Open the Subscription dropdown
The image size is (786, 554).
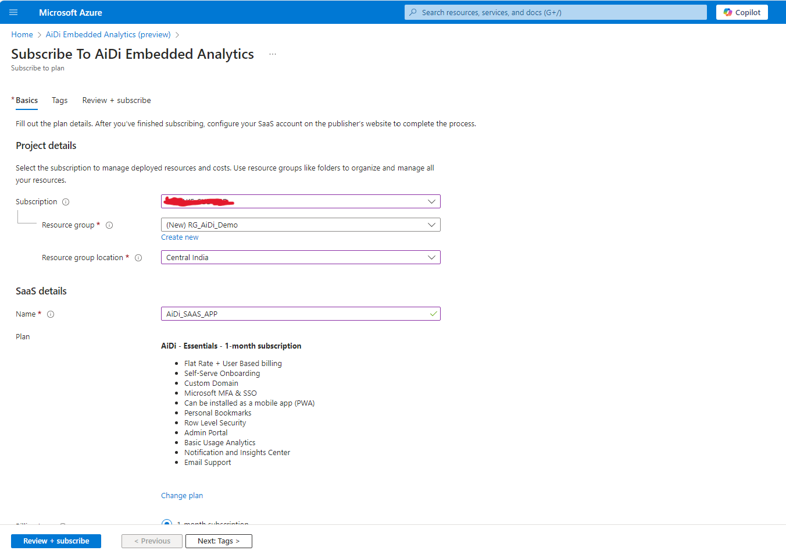point(301,201)
